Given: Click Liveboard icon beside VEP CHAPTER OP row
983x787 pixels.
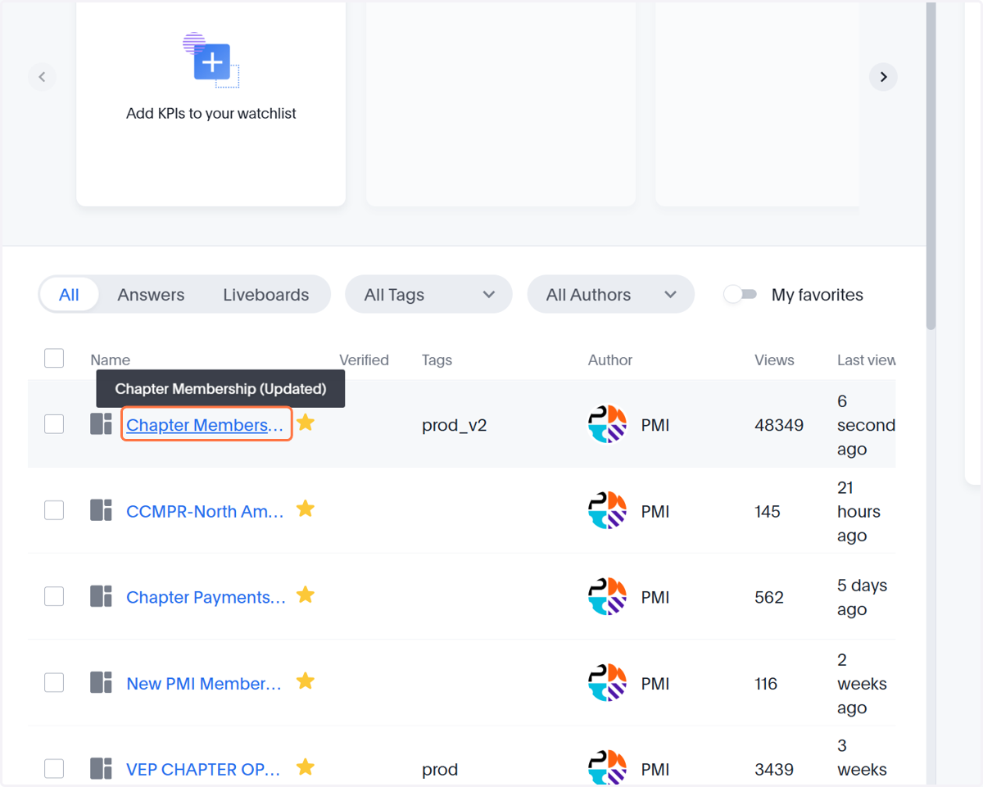Looking at the screenshot, I should (x=101, y=768).
